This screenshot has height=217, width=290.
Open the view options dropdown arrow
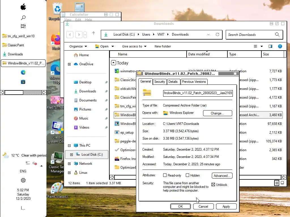(x=261, y=46)
